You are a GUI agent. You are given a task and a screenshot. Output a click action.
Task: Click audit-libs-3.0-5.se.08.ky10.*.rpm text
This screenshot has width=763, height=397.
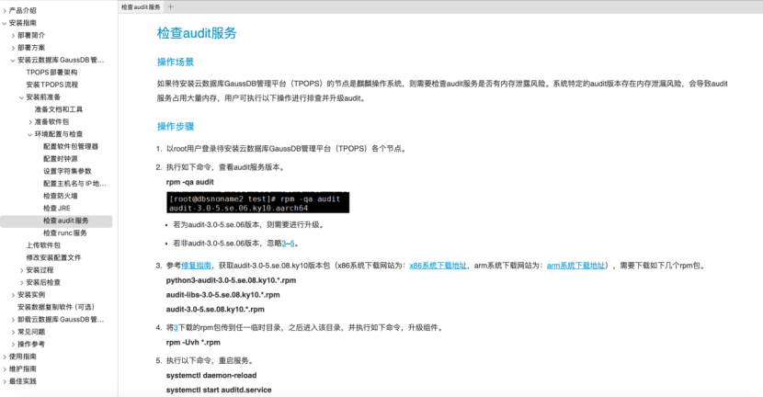click(x=222, y=295)
